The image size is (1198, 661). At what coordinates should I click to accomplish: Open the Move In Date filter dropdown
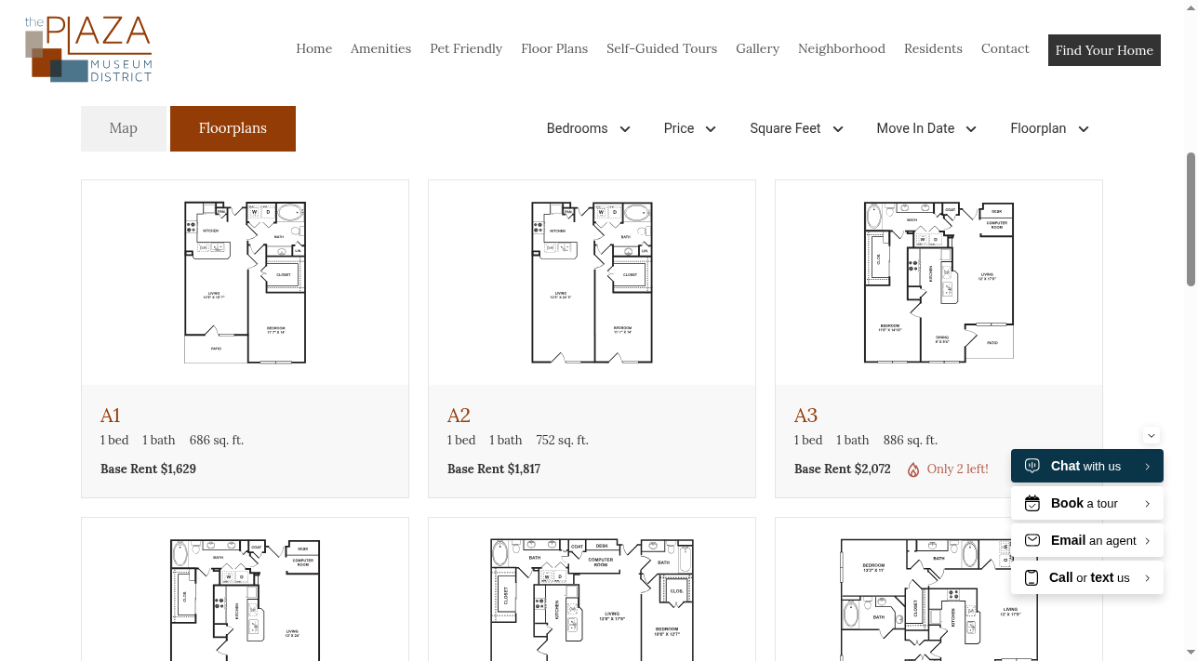[x=926, y=128]
